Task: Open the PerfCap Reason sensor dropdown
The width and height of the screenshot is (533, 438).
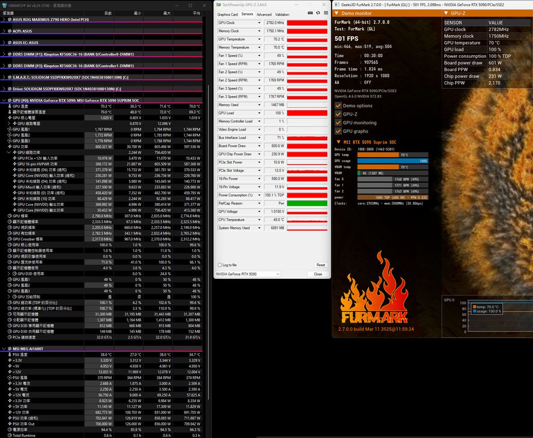Action: (x=259, y=203)
